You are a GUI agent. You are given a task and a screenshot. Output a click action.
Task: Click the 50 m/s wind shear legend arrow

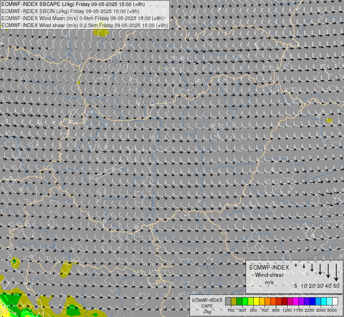[x=336, y=272]
